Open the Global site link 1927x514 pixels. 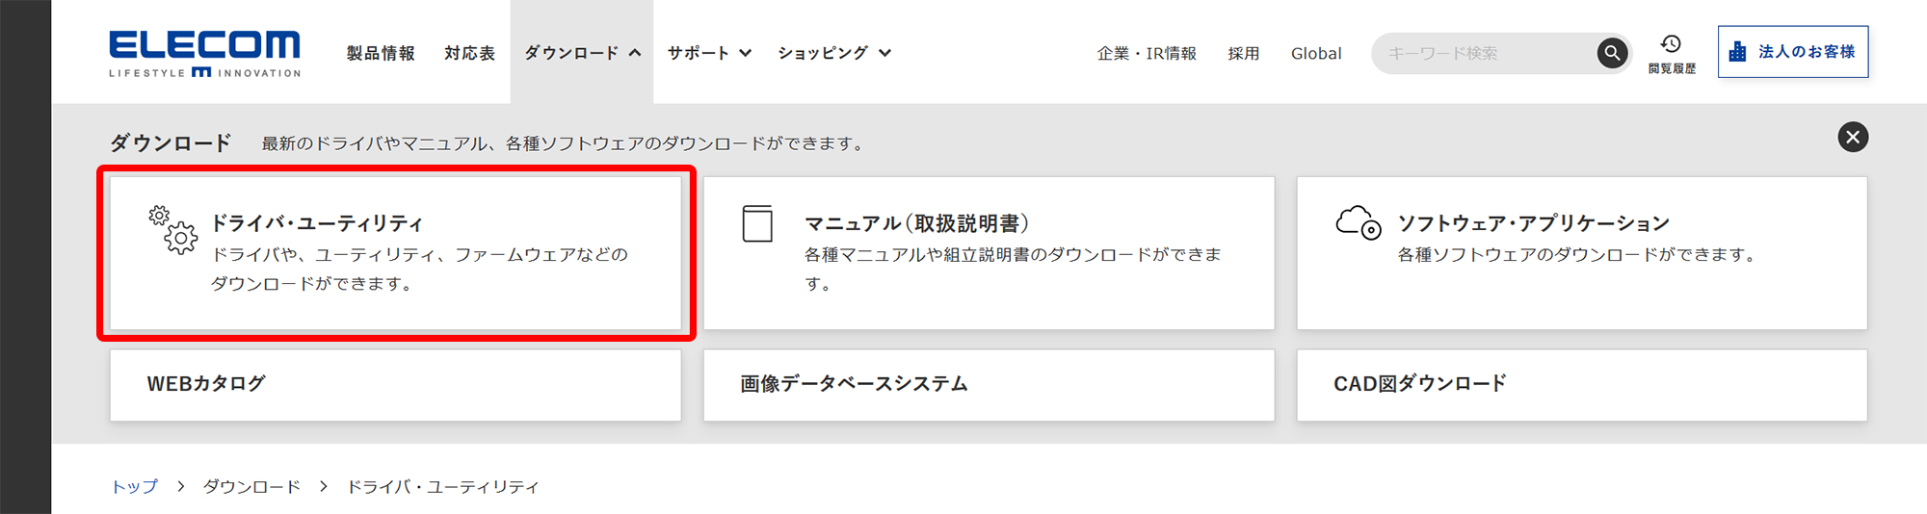tap(1316, 53)
